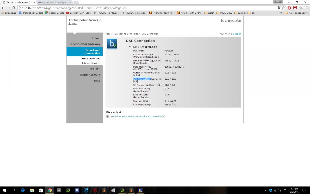Show hidden tray icons chevron
This screenshot has height=194, width=310.
tap(266, 190)
